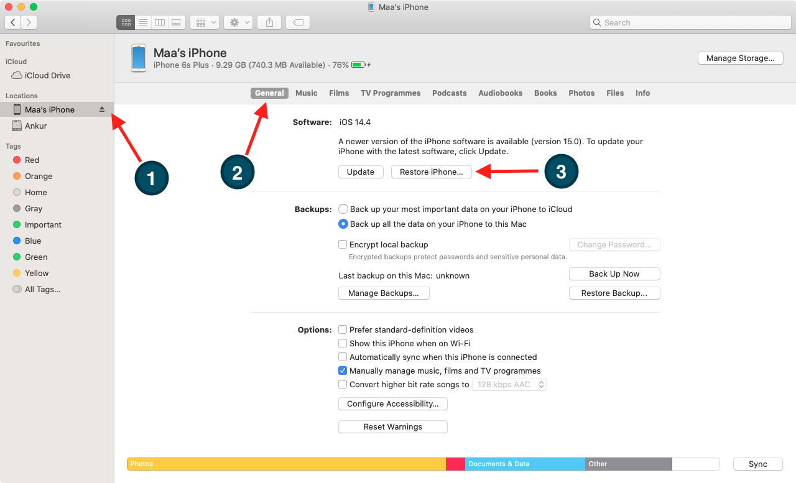Click the Reset Warnings button

click(x=393, y=426)
